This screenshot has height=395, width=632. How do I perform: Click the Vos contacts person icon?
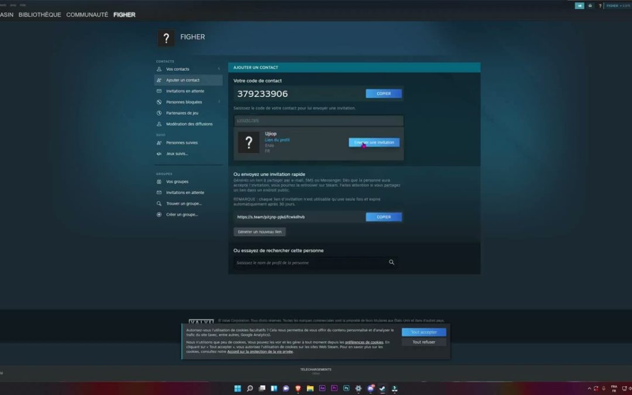coord(159,69)
